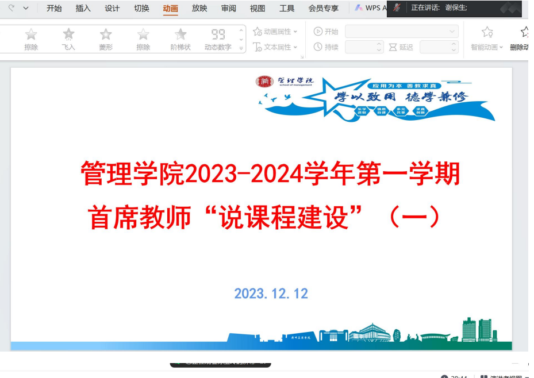Toggle the muted microphone icon
Viewport: 534px width, 378px height.
coord(397,8)
